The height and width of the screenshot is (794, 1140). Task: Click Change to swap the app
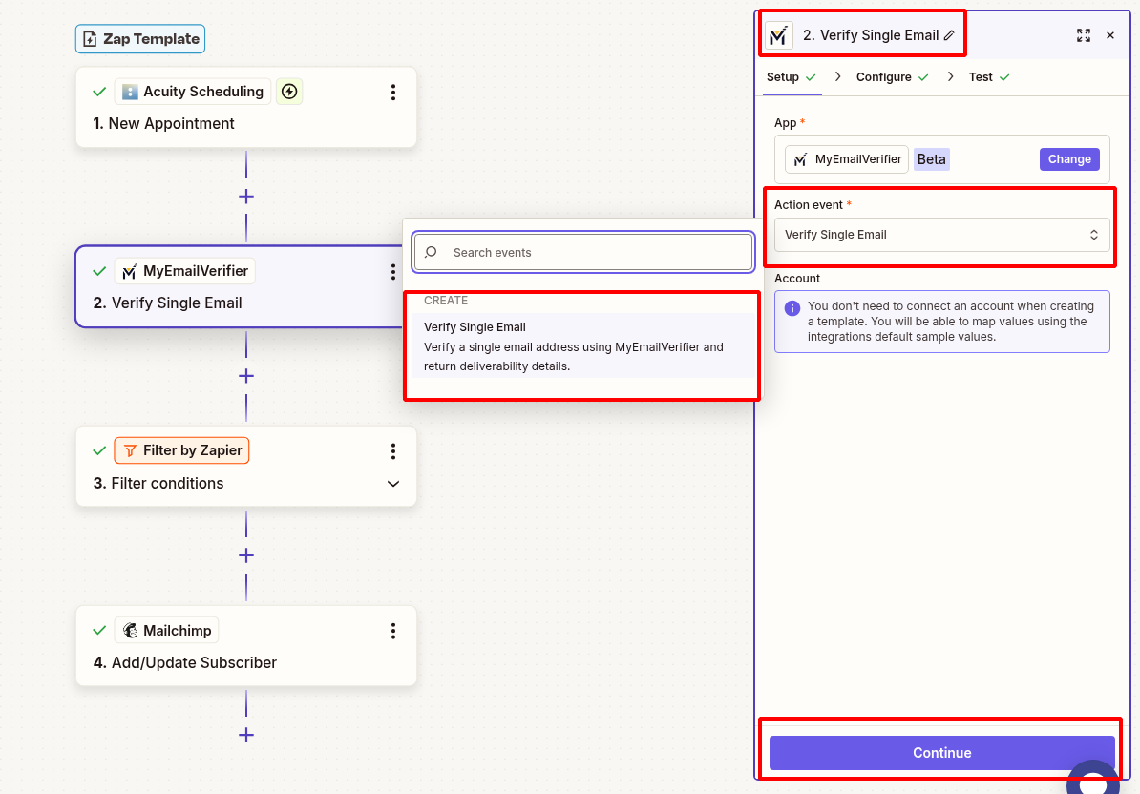[x=1068, y=158]
